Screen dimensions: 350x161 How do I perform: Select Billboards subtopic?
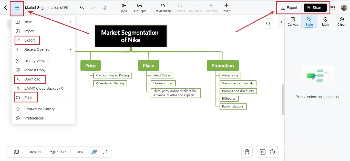[x=229, y=99]
